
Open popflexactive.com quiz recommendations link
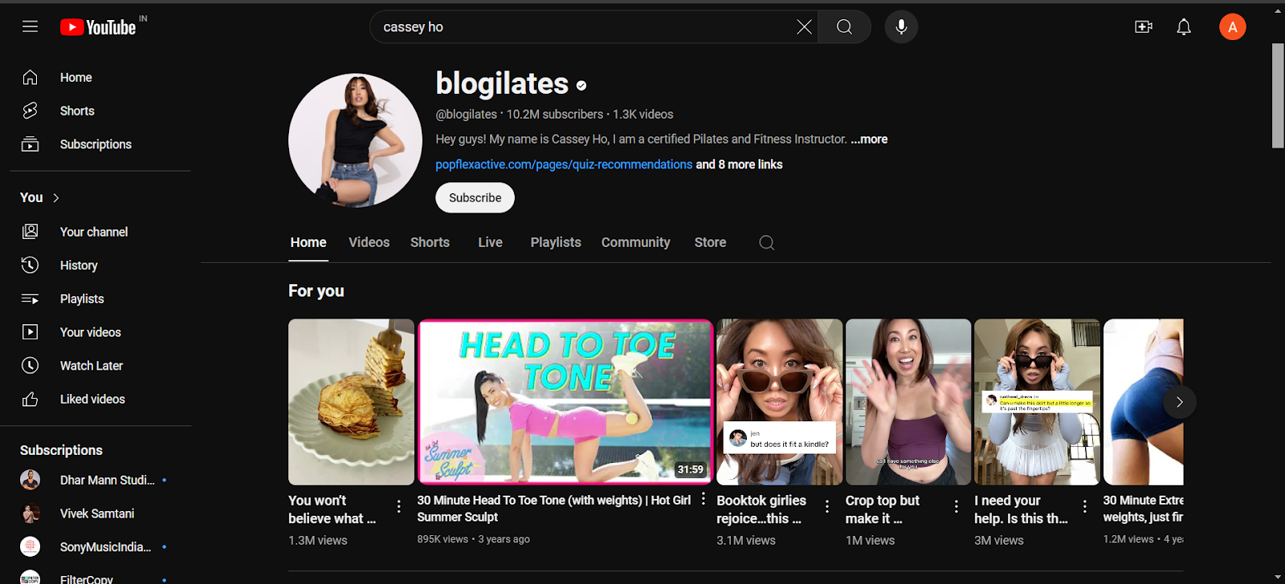pyautogui.click(x=564, y=164)
